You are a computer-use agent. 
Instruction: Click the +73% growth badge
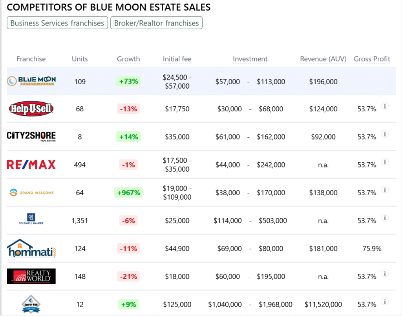(128, 82)
